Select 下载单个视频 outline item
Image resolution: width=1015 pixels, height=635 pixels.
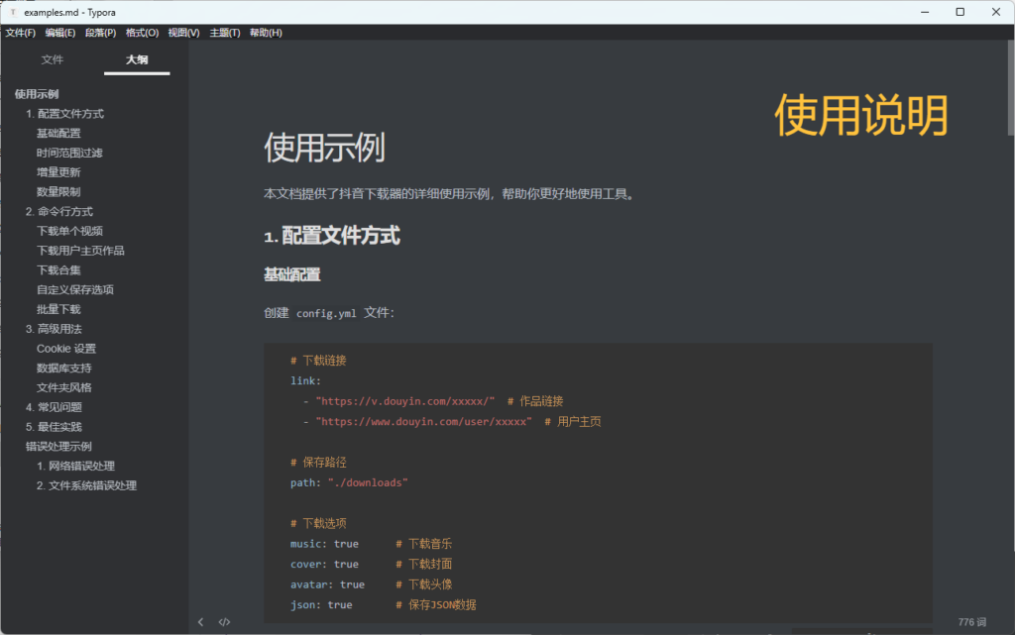click(x=70, y=231)
